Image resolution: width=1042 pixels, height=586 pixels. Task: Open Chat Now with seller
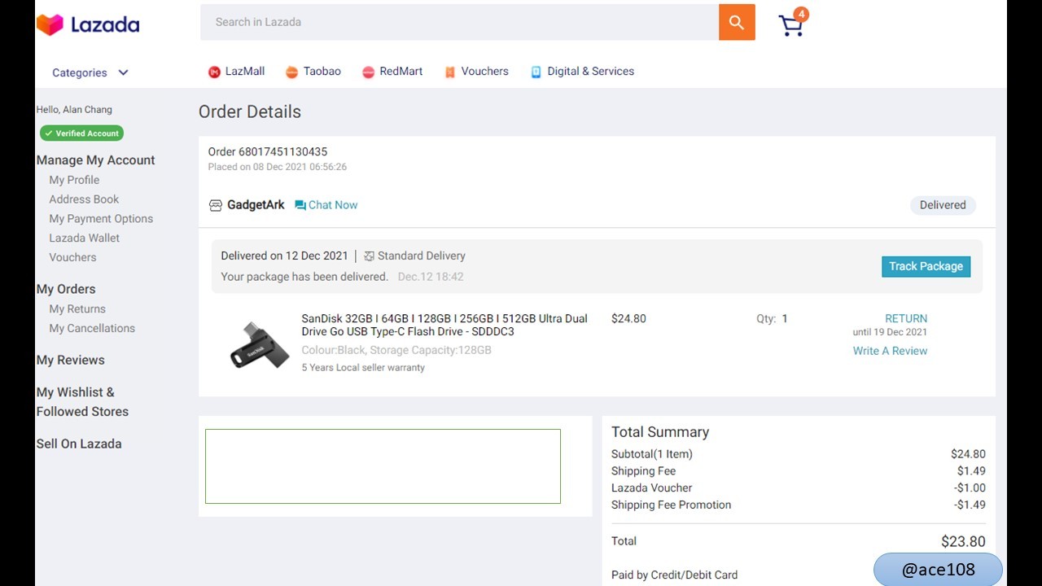pos(326,205)
